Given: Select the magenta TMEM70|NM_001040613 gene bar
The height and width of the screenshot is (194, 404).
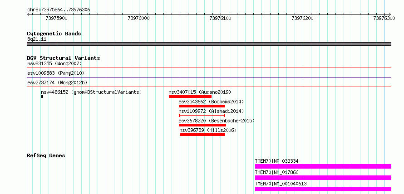Looking at the screenshot, I should (323, 189).
